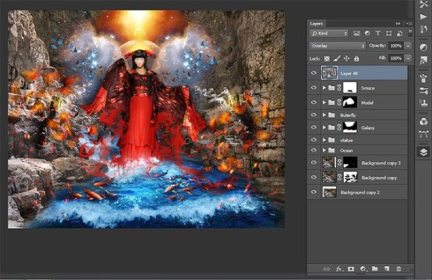Hide Layer 48 visibility eye
Image resolution: width=432 pixels, height=280 pixels.
[x=314, y=73]
